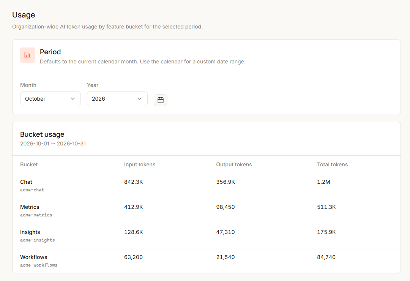Open the calendar custom date range picker
The width and height of the screenshot is (410, 281).
coord(161,100)
